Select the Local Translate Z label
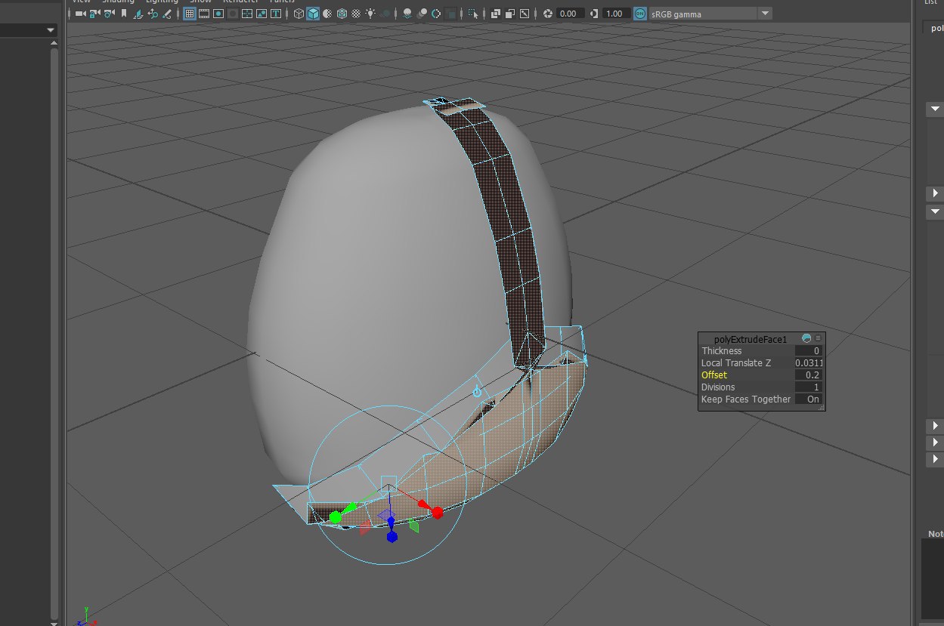Screen dimensions: 944x626 click(x=736, y=363)
